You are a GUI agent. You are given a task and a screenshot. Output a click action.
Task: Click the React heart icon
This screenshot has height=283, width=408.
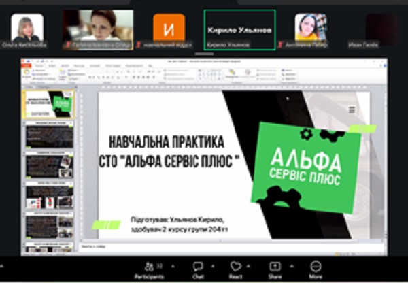[x=236, y=267]
